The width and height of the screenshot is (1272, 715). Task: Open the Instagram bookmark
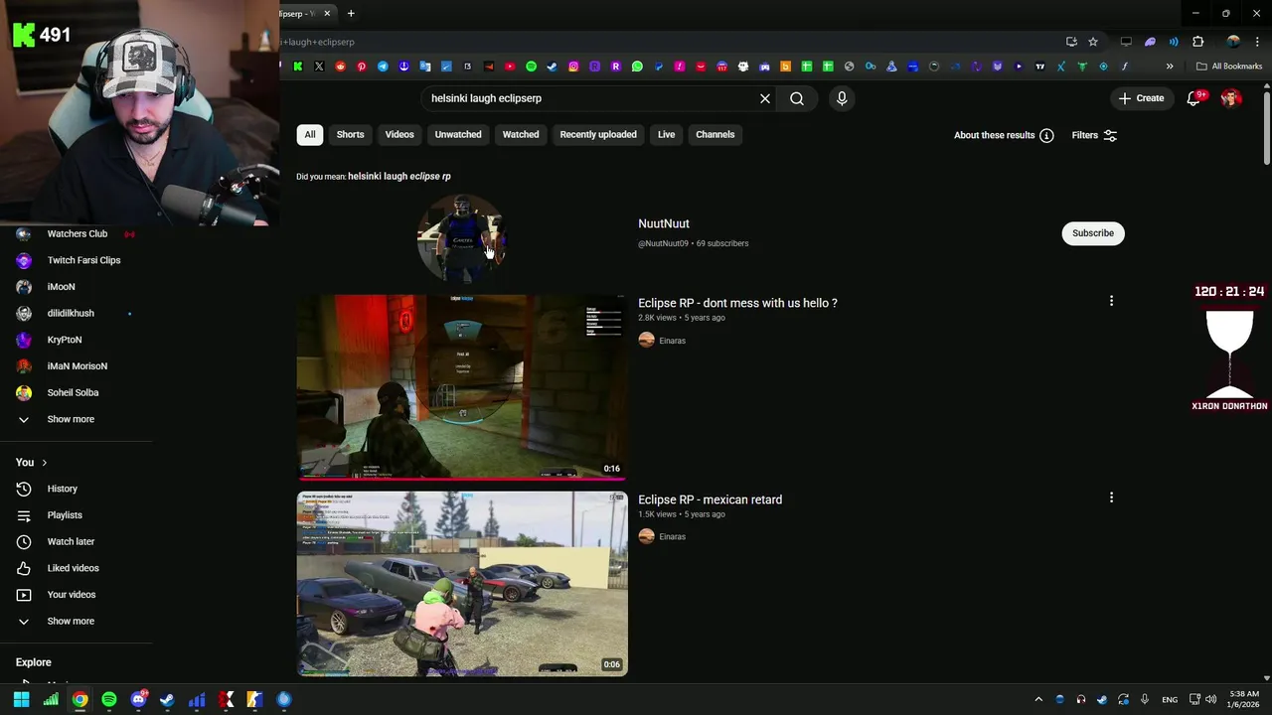[573, 67]
